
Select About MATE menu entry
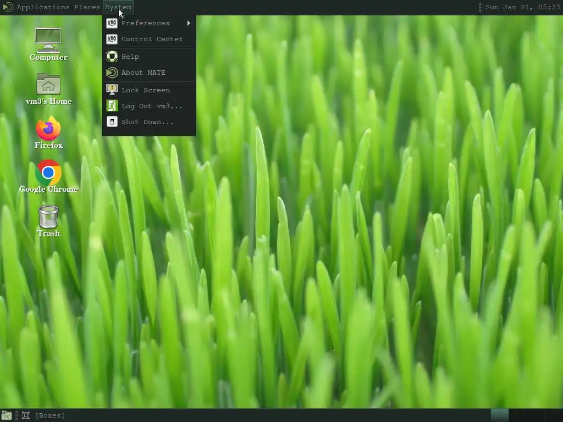(x=149, y=73)
